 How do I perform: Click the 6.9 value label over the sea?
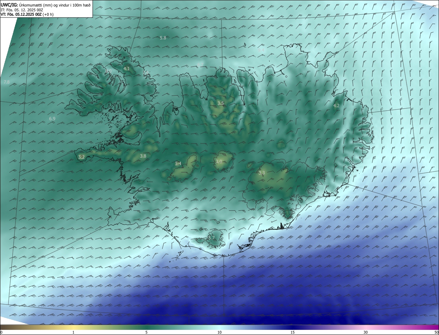pyautogui.click(x=52, y=119)
